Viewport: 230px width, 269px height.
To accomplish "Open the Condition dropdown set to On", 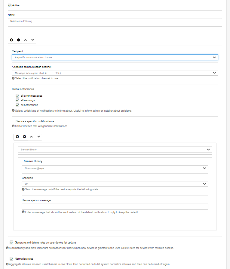I will coord(115,184).
